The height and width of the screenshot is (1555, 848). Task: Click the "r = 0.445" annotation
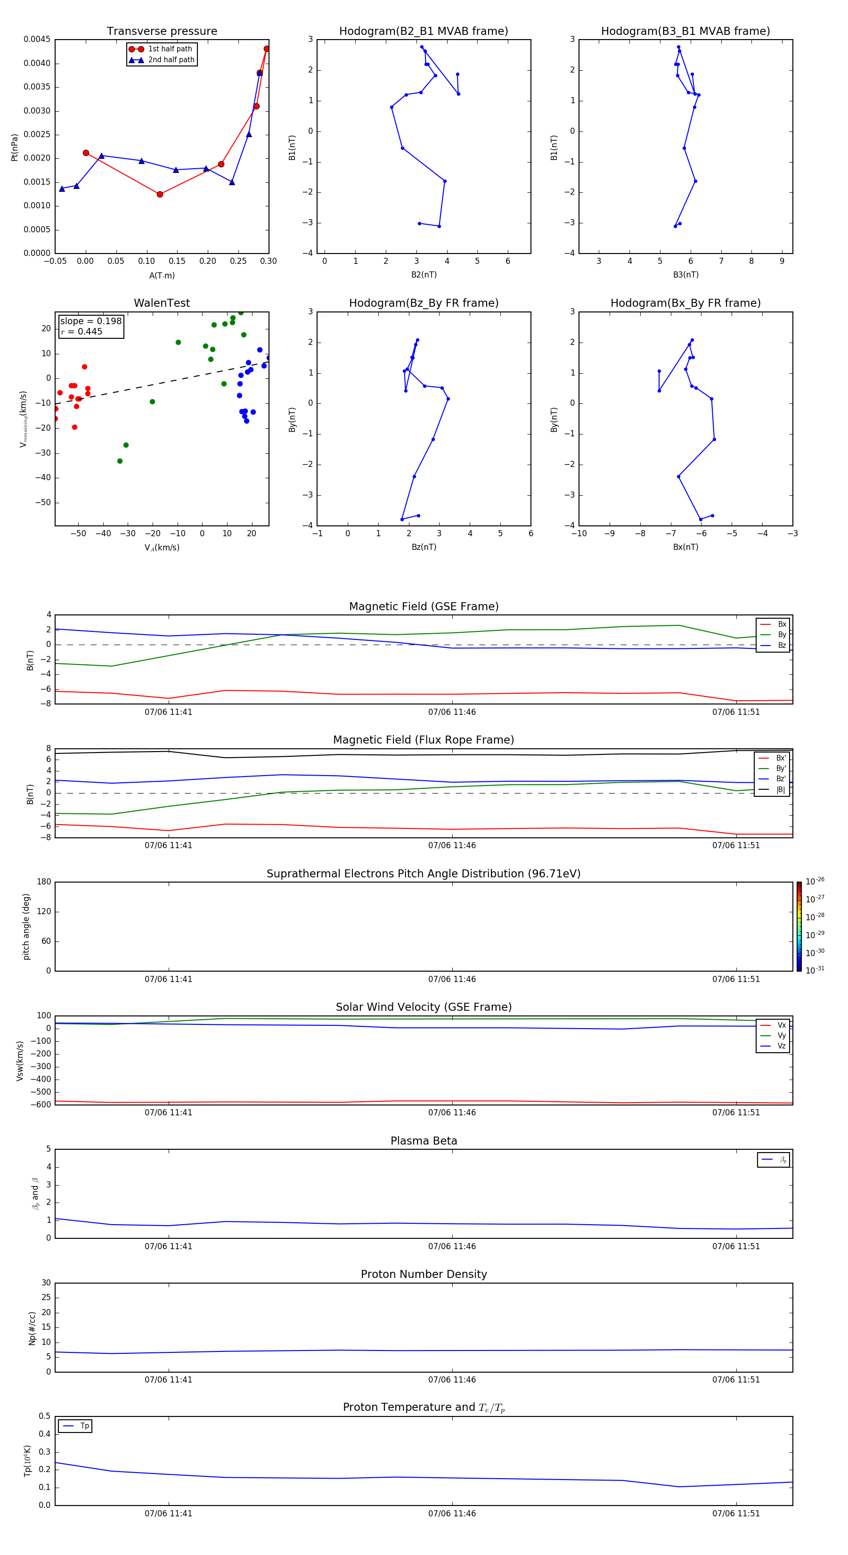click(x=82, y=331)
